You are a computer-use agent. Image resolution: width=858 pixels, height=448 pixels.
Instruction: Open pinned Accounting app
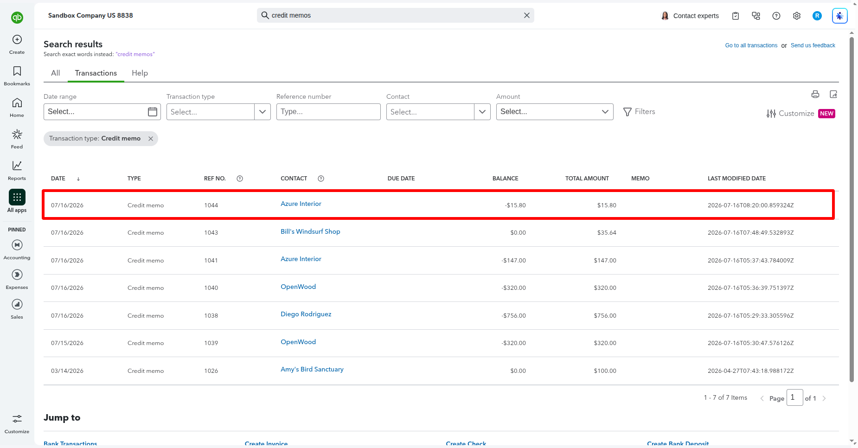pos(17,250)
